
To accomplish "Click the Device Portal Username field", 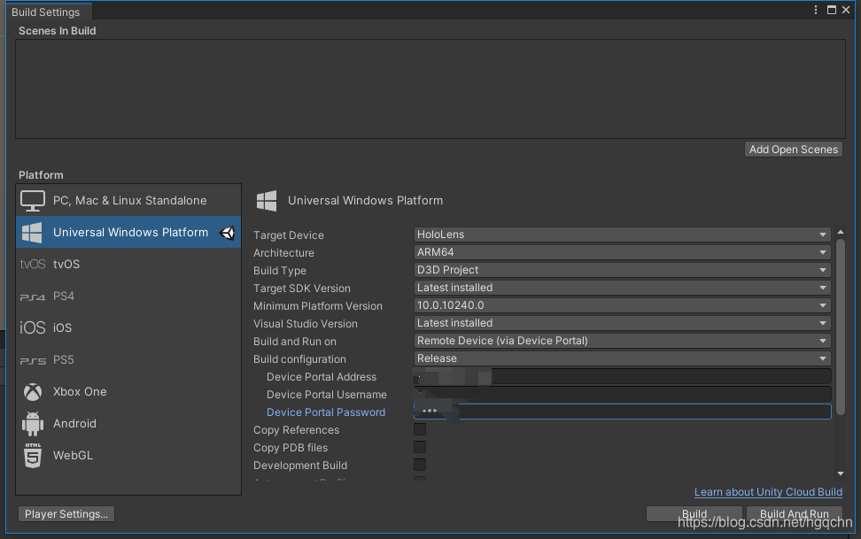I will click(622, 394).
